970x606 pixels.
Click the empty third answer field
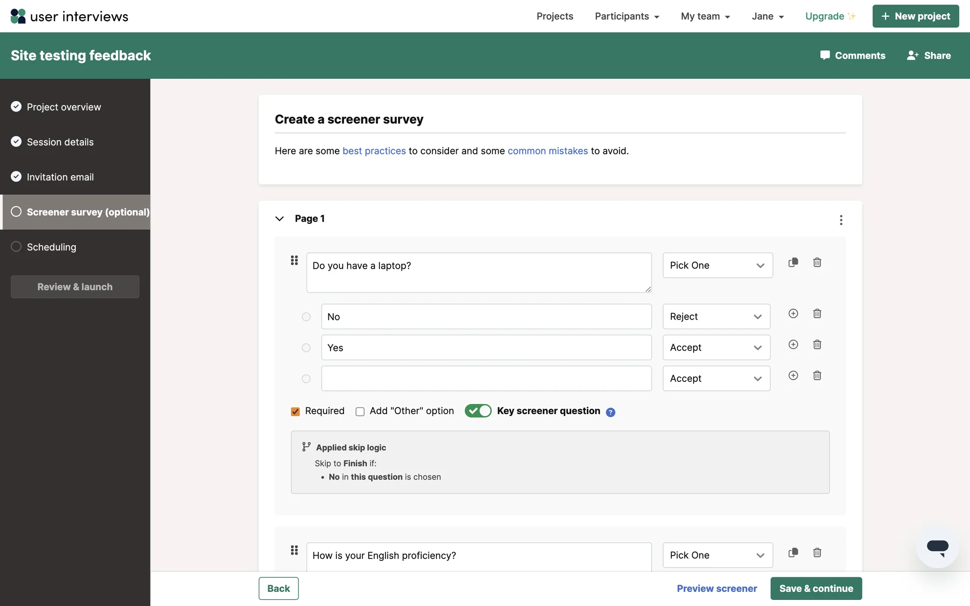[x=486, y=379]
